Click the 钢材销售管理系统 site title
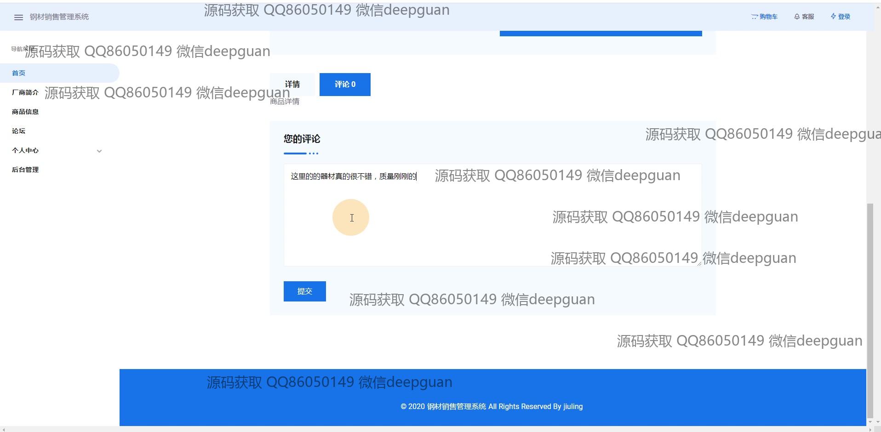The height and width of the screenshot is (432, 881). click(x=59, y=17)
